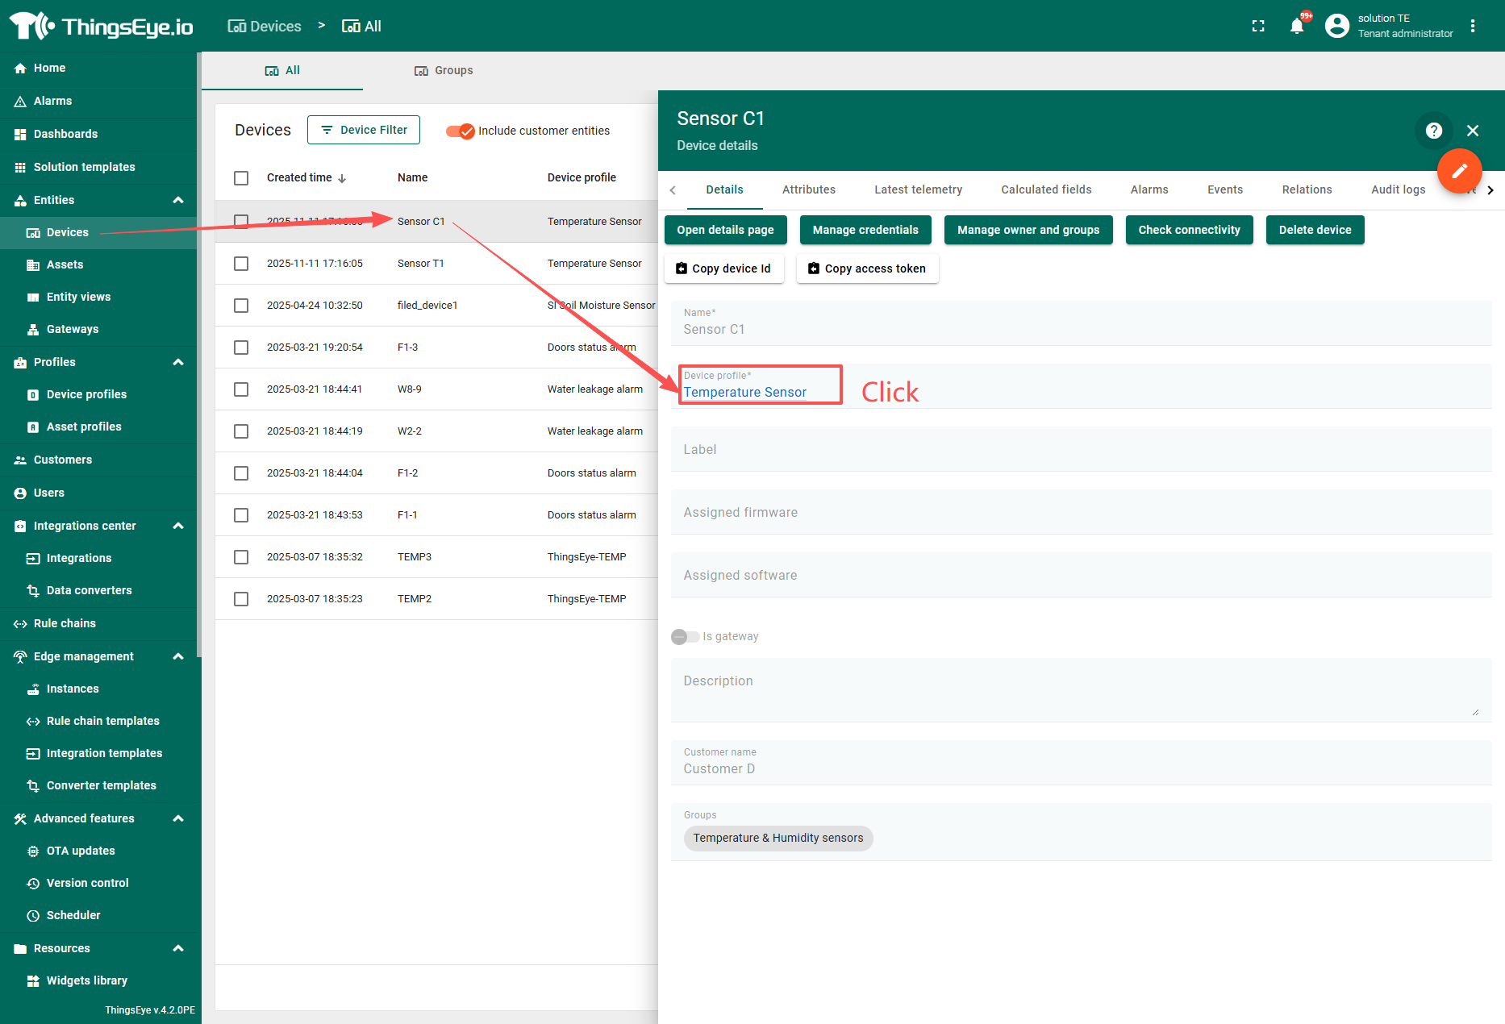Screen dimensions: 1505x1024
Task: Check the Sensor T1 row checkbox
Action: pos(241,264)
